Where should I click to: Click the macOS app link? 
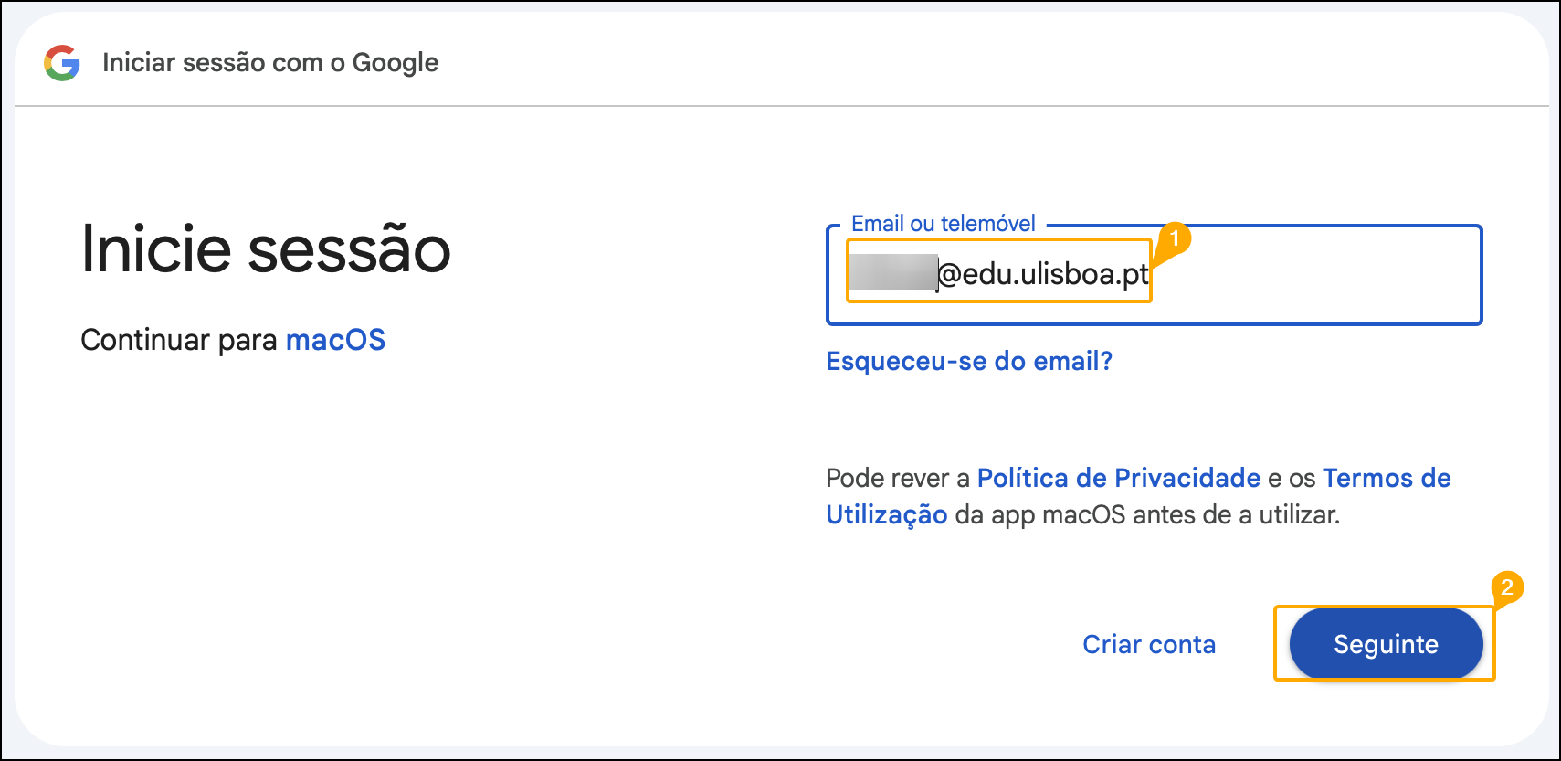click(335, 340)
